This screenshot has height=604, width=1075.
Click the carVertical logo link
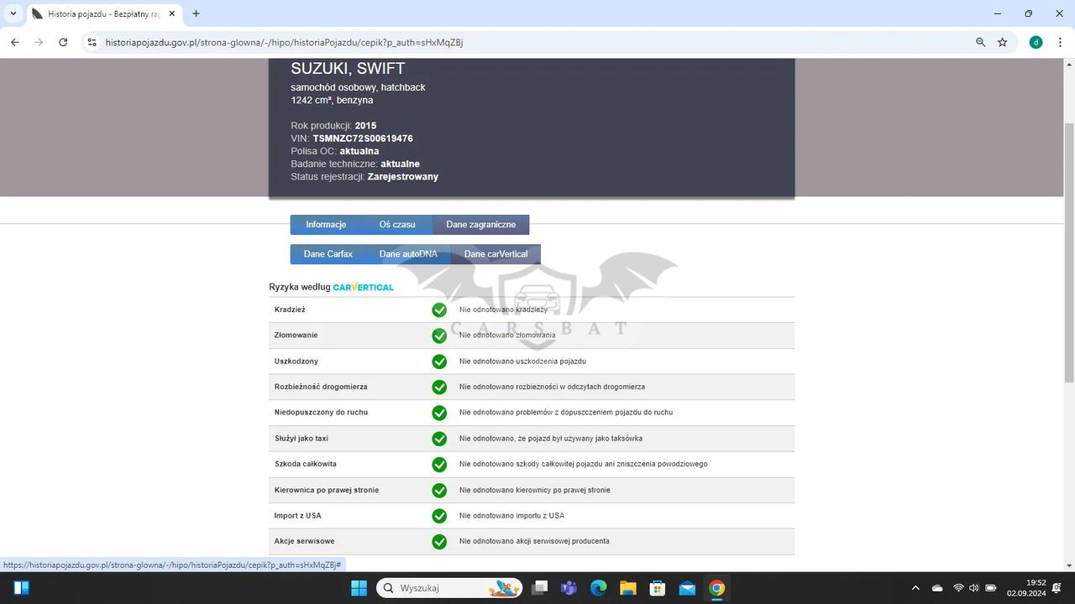click(363, 287)
